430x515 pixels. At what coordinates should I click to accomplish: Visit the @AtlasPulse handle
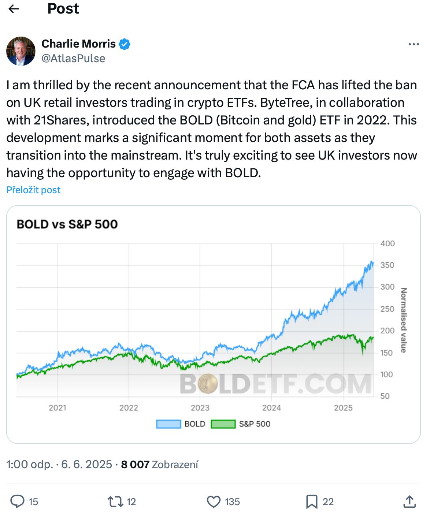(x=73, y=59)
